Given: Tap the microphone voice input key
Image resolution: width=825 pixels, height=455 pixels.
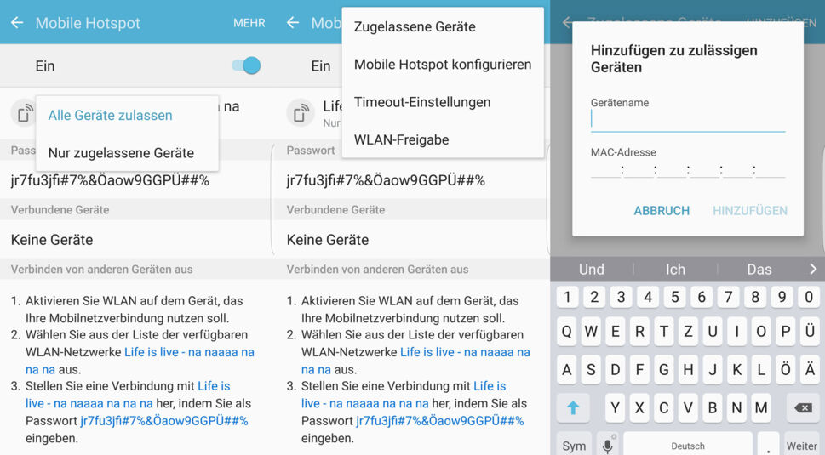Looking at the screenshot, I should [x=608, y=445].
